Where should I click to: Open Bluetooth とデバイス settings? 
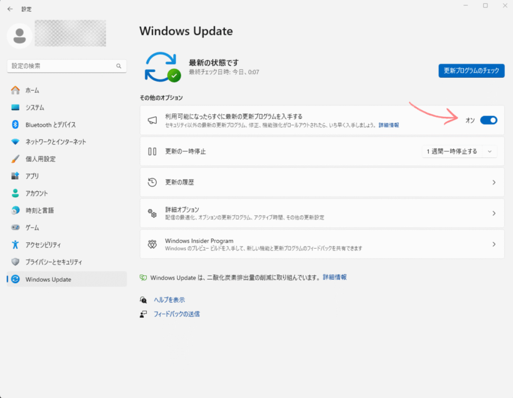[67, 125]
